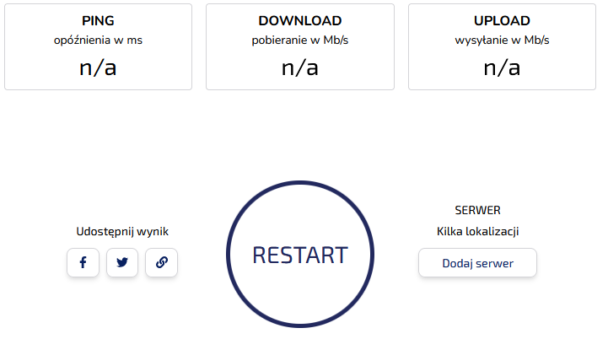This screenshot has width=608, height=355.
Task: Share the result on Twitter
Action: tap(122, 262)
